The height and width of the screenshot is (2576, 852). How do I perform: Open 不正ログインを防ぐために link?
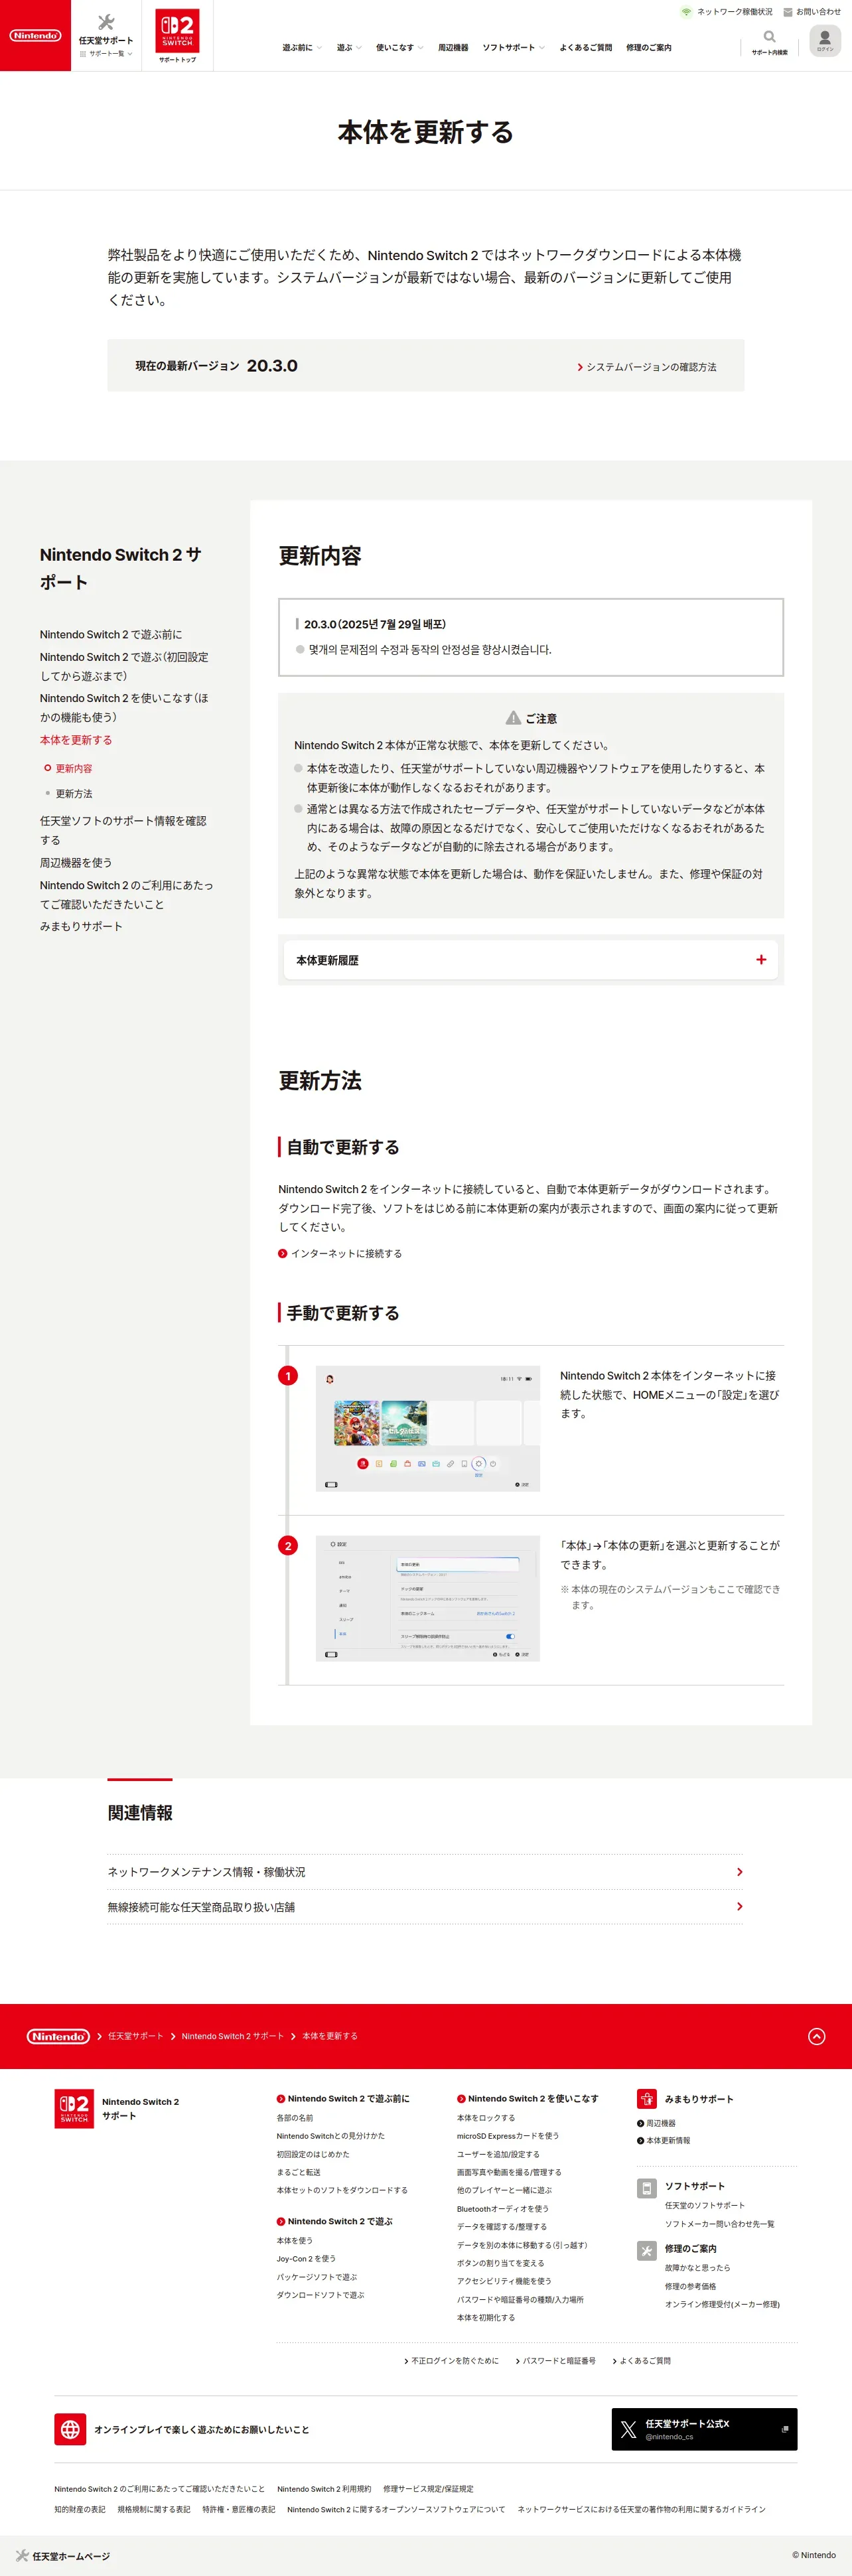451,2361
